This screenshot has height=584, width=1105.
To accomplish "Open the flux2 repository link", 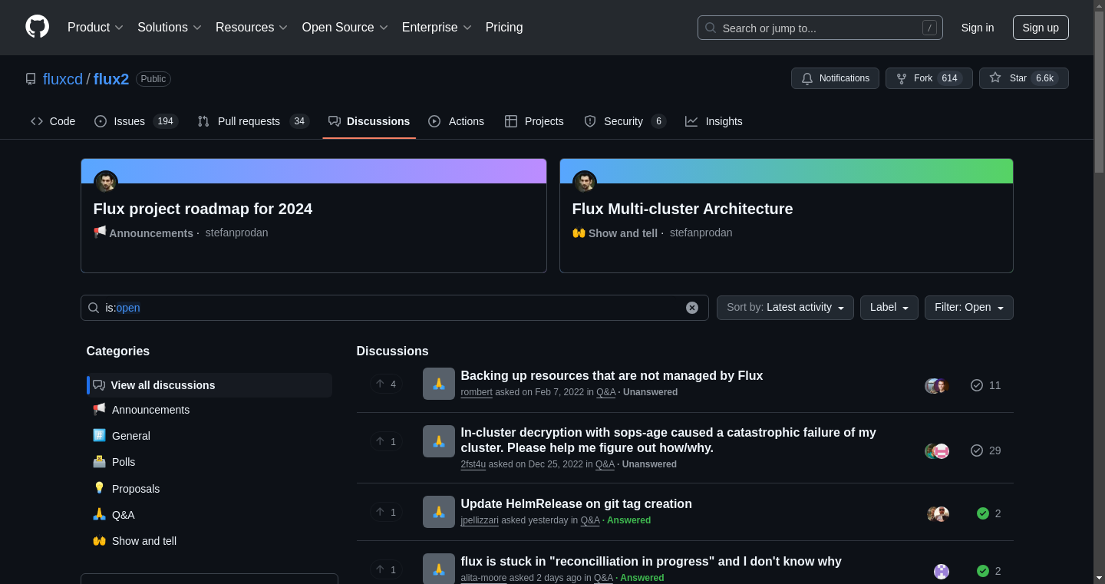I will click(111, 79).
